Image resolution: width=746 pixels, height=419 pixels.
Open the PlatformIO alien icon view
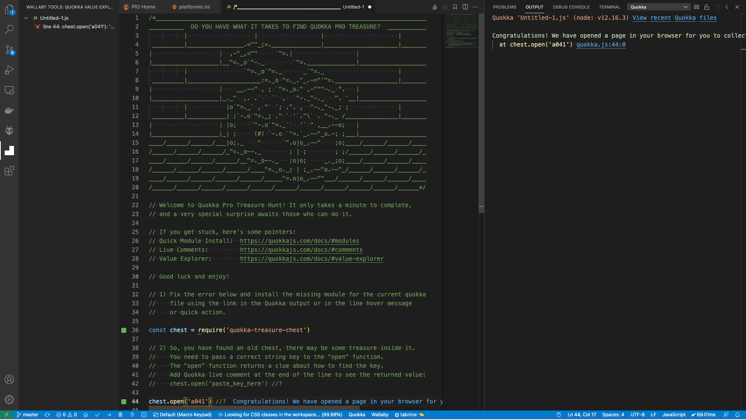coord(9,130)
